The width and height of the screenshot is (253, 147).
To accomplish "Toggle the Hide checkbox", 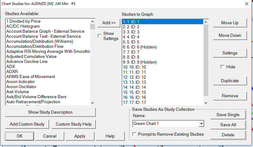I will (x=223, y=67).
